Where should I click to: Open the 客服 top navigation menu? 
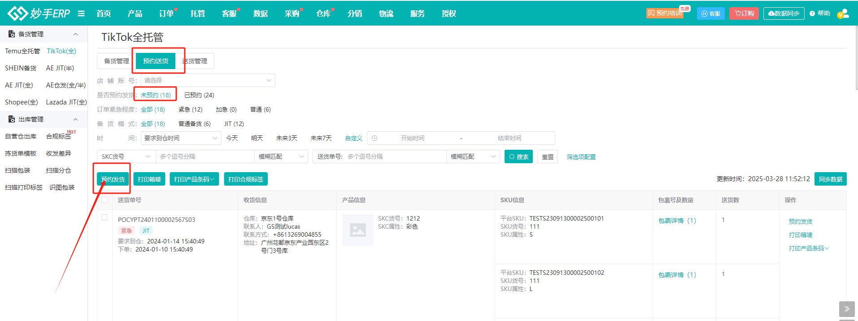click(229, 13)
